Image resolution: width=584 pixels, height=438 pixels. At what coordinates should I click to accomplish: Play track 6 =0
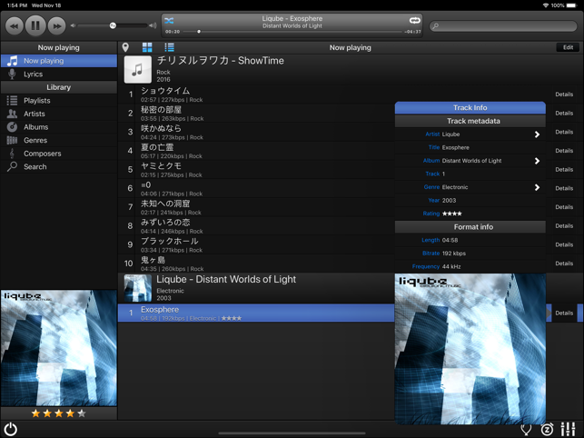[x=257, y=188]
